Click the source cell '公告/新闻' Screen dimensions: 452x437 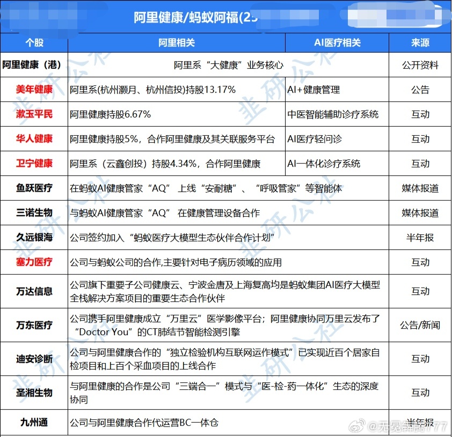pos(420,325)
